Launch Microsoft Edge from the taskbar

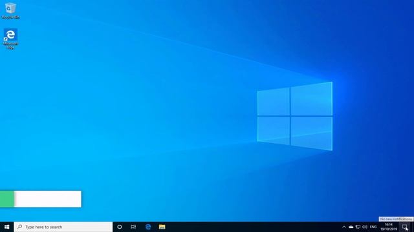148,227
